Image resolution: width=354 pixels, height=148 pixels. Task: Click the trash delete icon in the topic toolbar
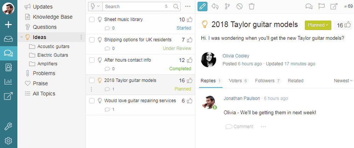251,6
